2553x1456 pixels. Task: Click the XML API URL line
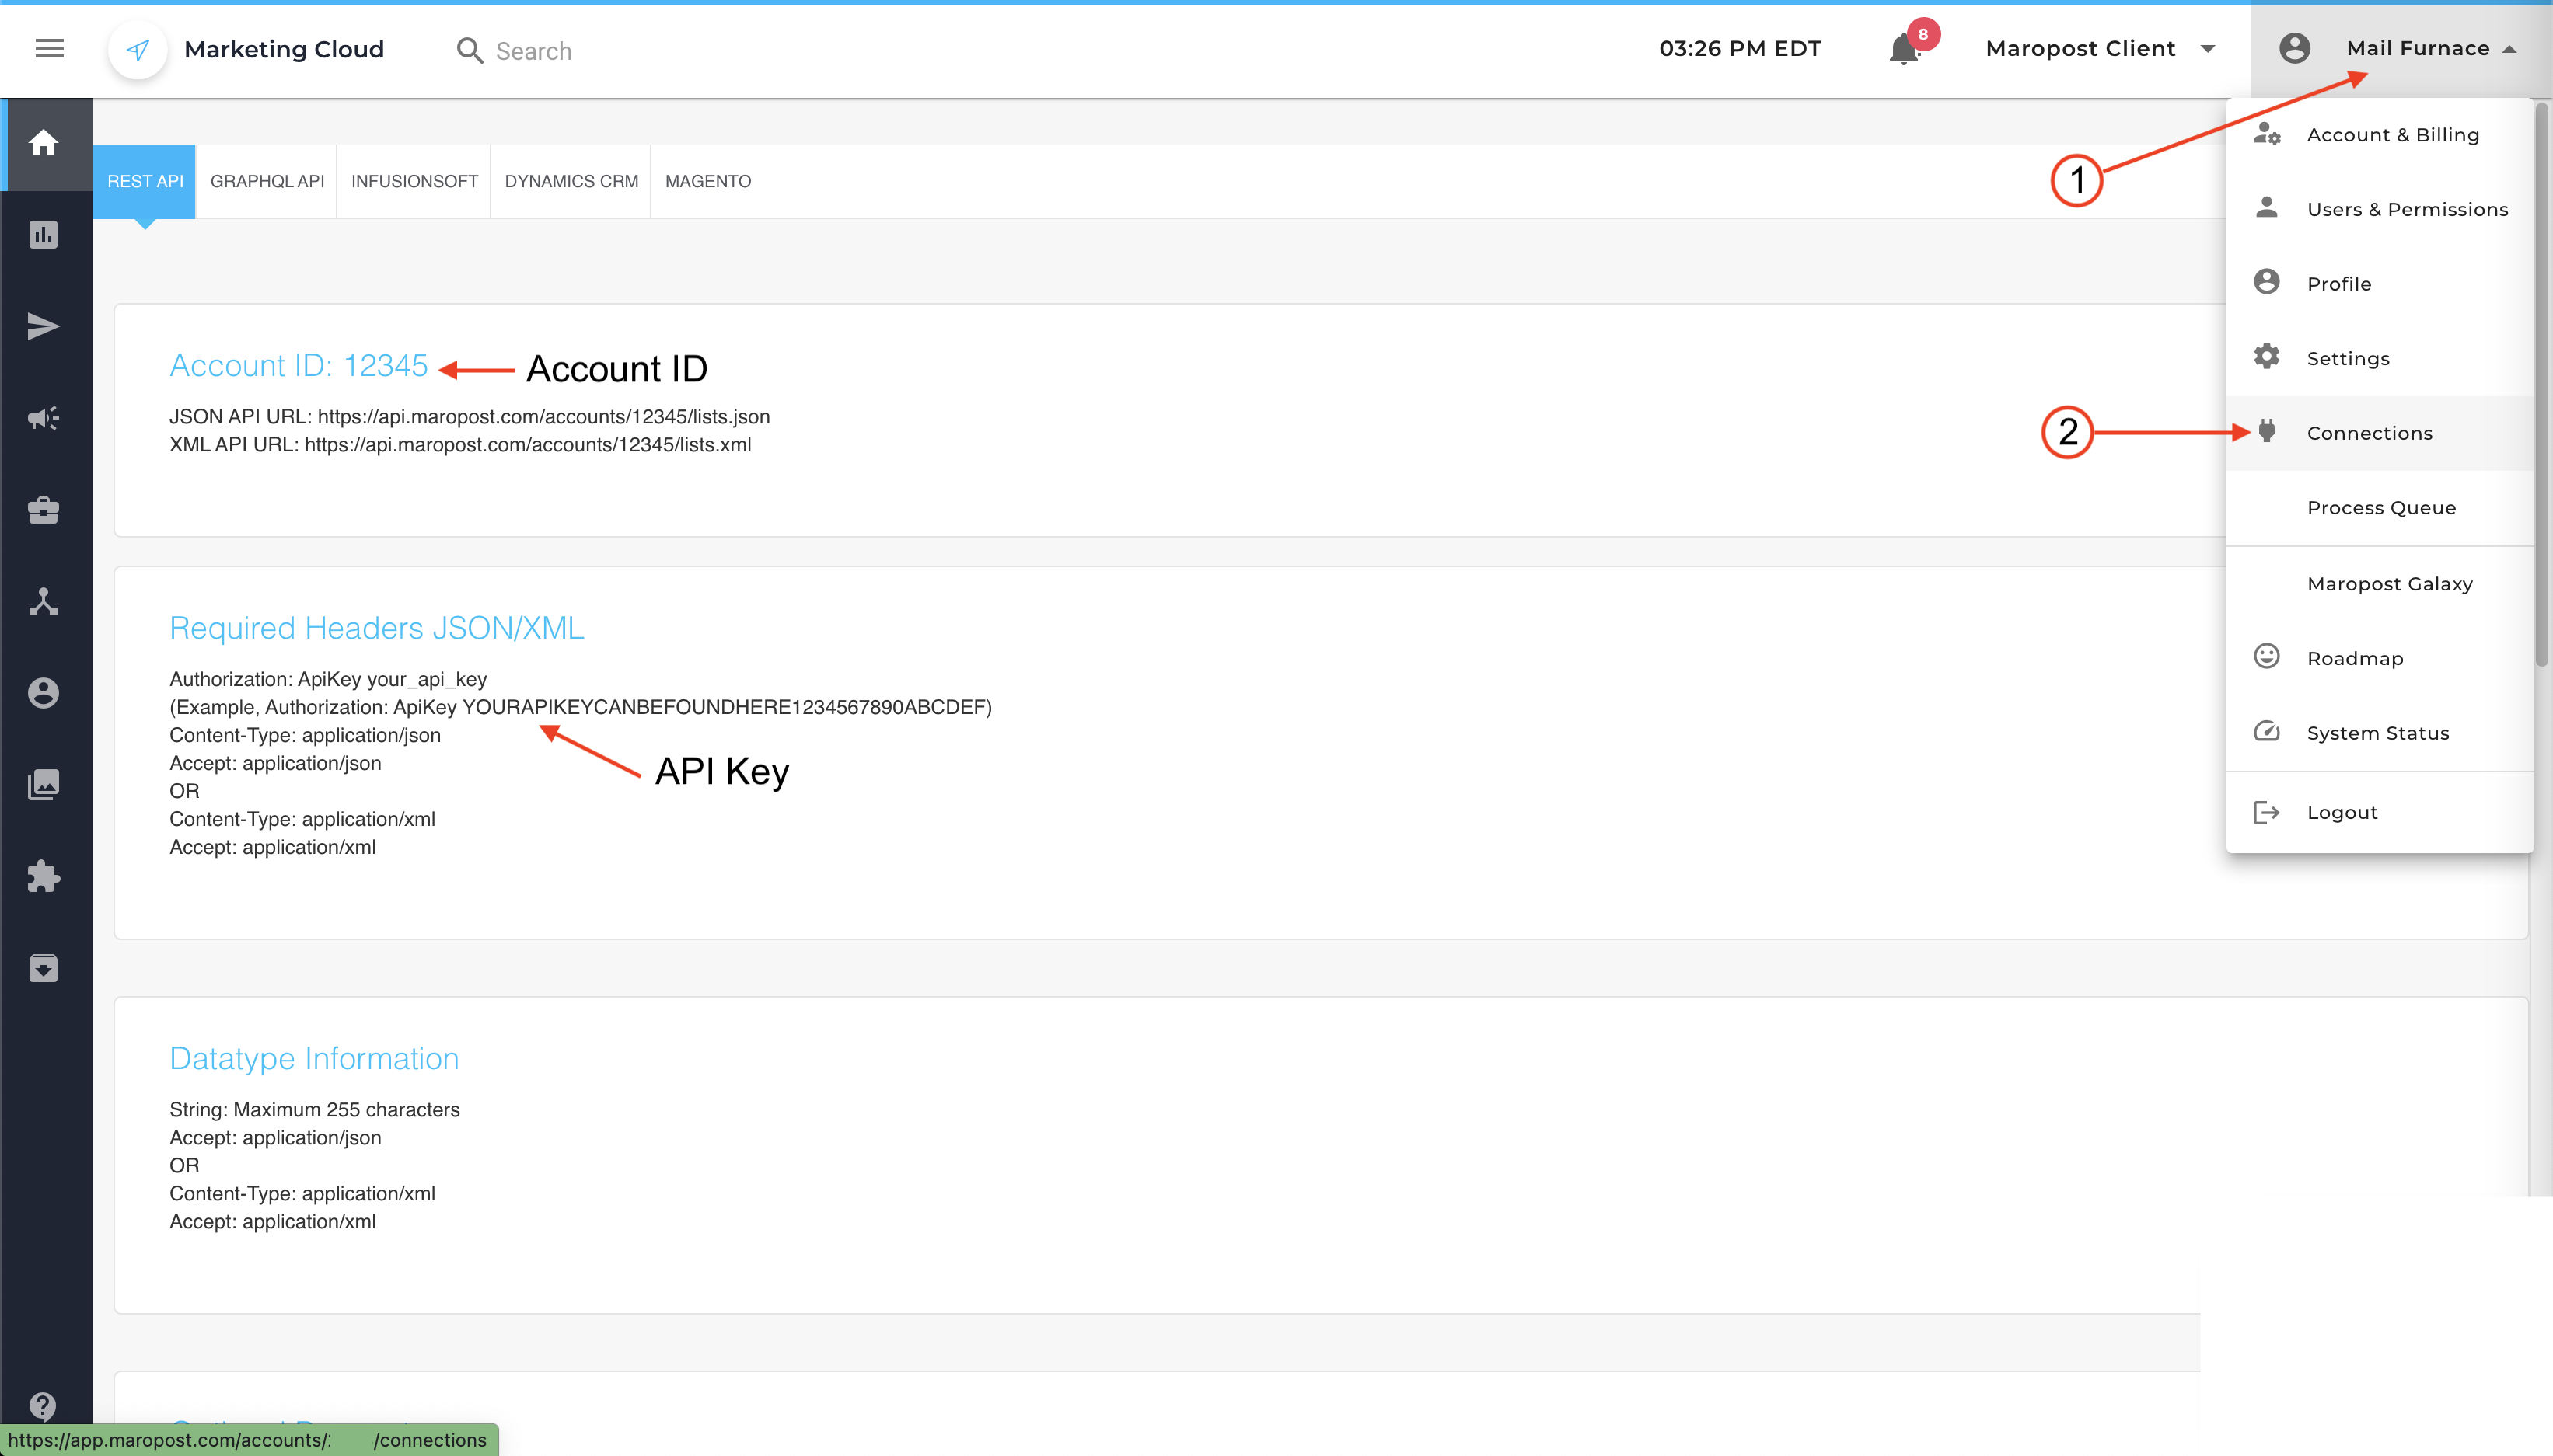click(460, 444)
